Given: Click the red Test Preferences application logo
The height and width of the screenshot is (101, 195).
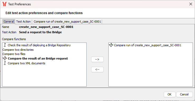Looking at the screenshot, I should 4,4.
